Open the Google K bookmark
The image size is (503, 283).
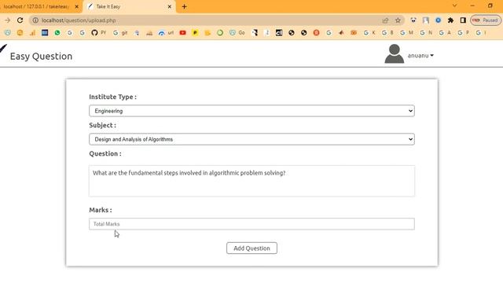369,33
